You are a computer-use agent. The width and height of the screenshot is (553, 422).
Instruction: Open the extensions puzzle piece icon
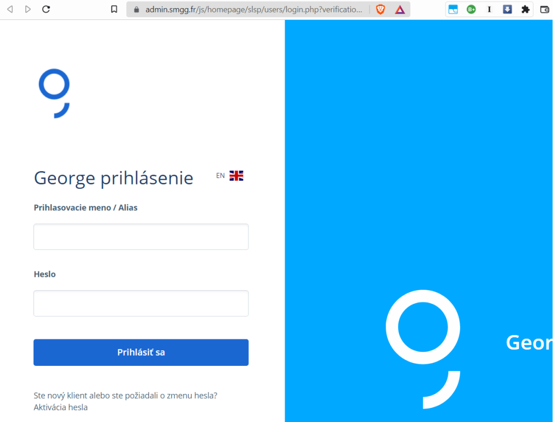pos(525,10)
